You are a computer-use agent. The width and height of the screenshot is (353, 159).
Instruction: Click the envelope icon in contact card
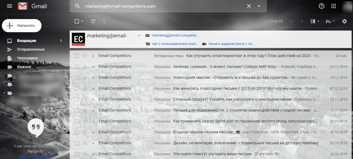(148, 35)
